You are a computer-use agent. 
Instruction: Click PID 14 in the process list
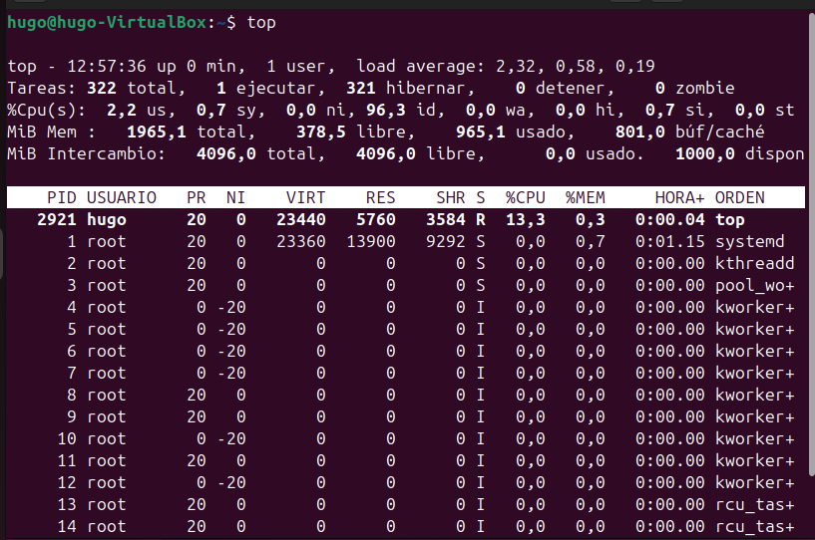66,526
